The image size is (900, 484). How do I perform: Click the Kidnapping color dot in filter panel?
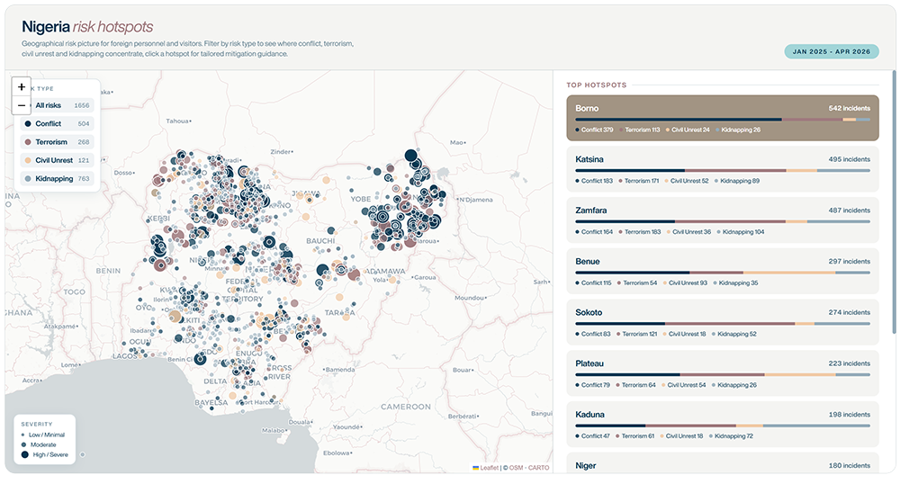[28, 179]
